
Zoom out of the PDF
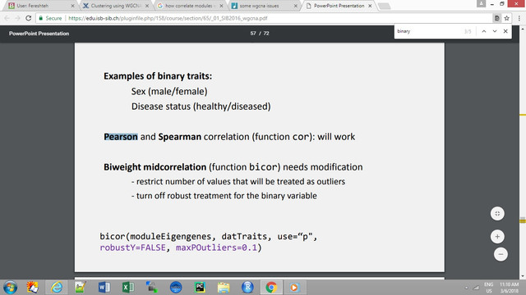[501, 254]
